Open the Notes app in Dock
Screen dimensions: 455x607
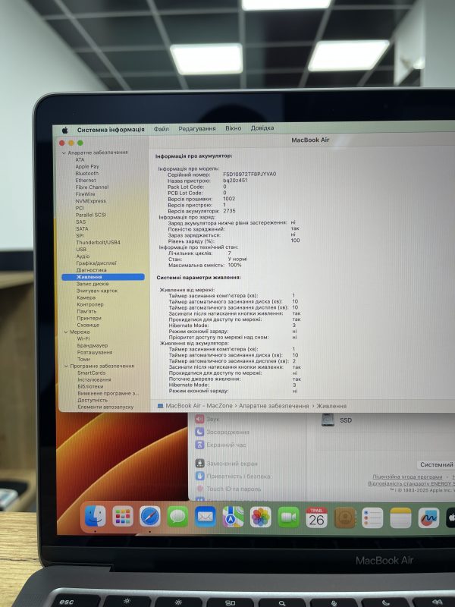pos(400,518)
